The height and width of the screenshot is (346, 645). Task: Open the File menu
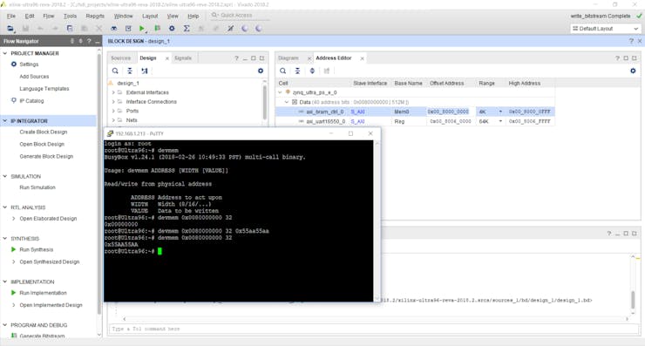pos(11,16)
